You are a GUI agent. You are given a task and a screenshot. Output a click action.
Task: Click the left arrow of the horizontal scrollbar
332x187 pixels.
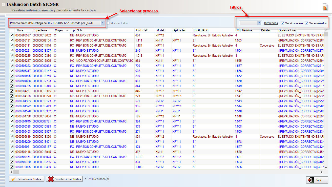11,172
